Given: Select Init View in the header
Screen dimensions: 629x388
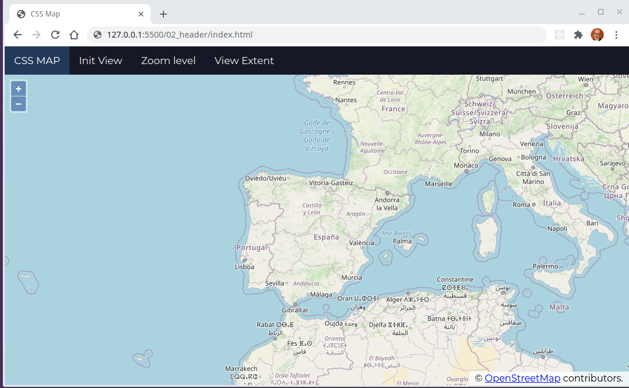Looking at the screenshot, I should [x=101, y=61].
